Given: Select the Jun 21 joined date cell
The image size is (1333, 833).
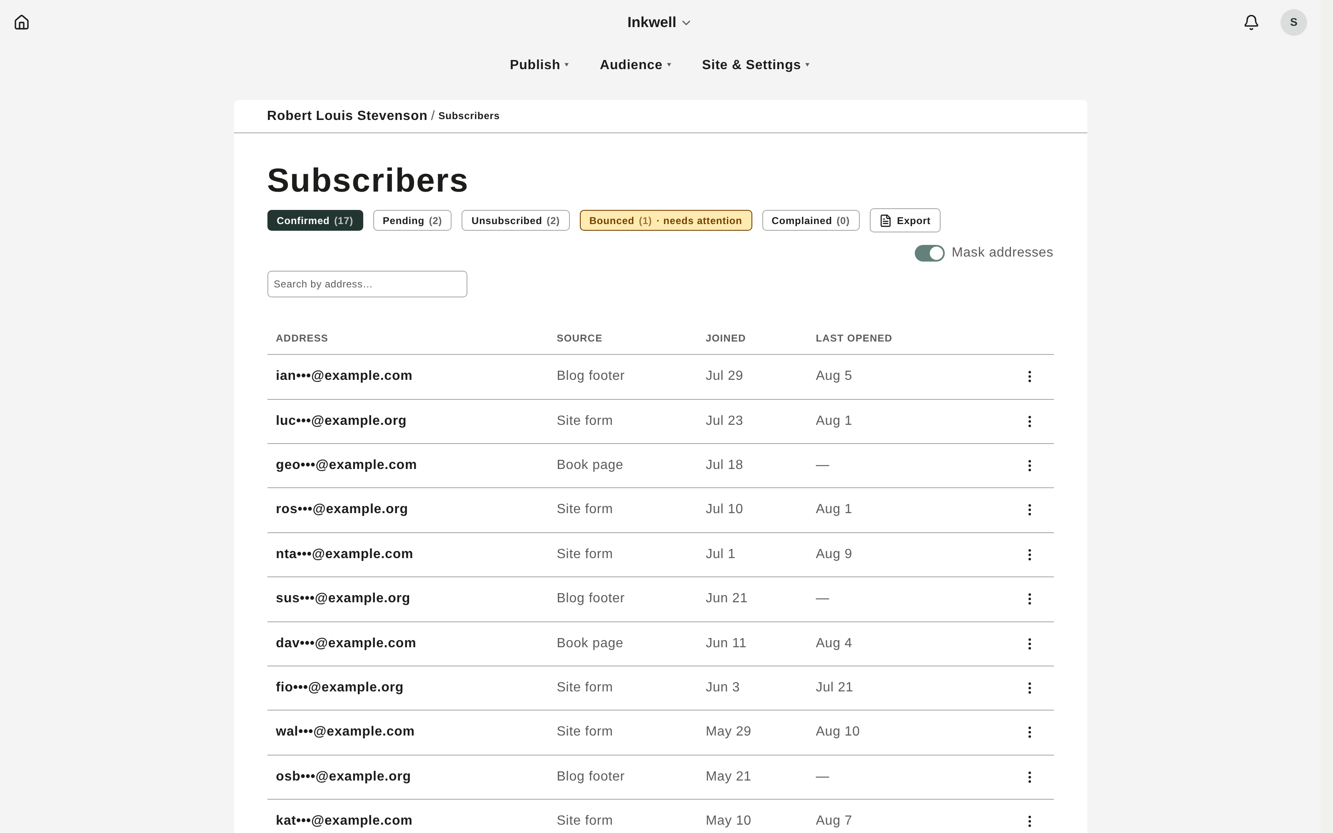Looking at the screenshot, I should 726,599.
